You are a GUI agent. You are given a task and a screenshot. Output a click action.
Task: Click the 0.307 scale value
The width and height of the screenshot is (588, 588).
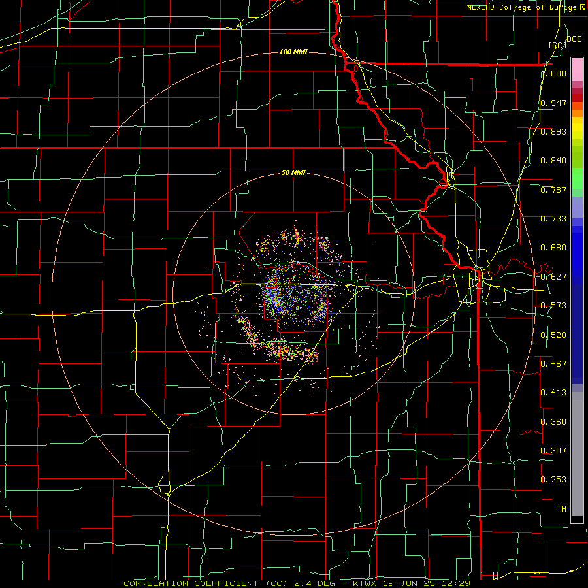click(x=553, y=450)
